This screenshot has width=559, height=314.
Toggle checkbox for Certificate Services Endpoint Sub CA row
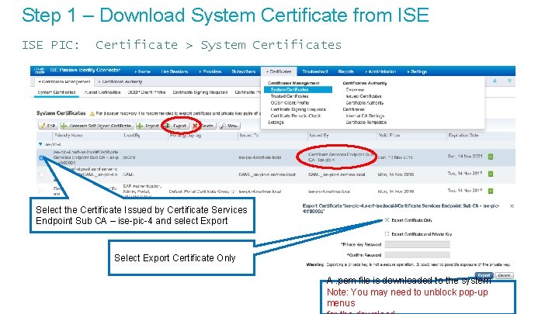click(41, 157)
